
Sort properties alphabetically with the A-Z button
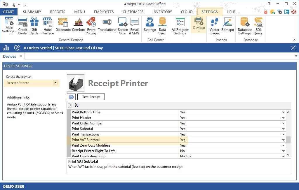[x=77, y=105]
